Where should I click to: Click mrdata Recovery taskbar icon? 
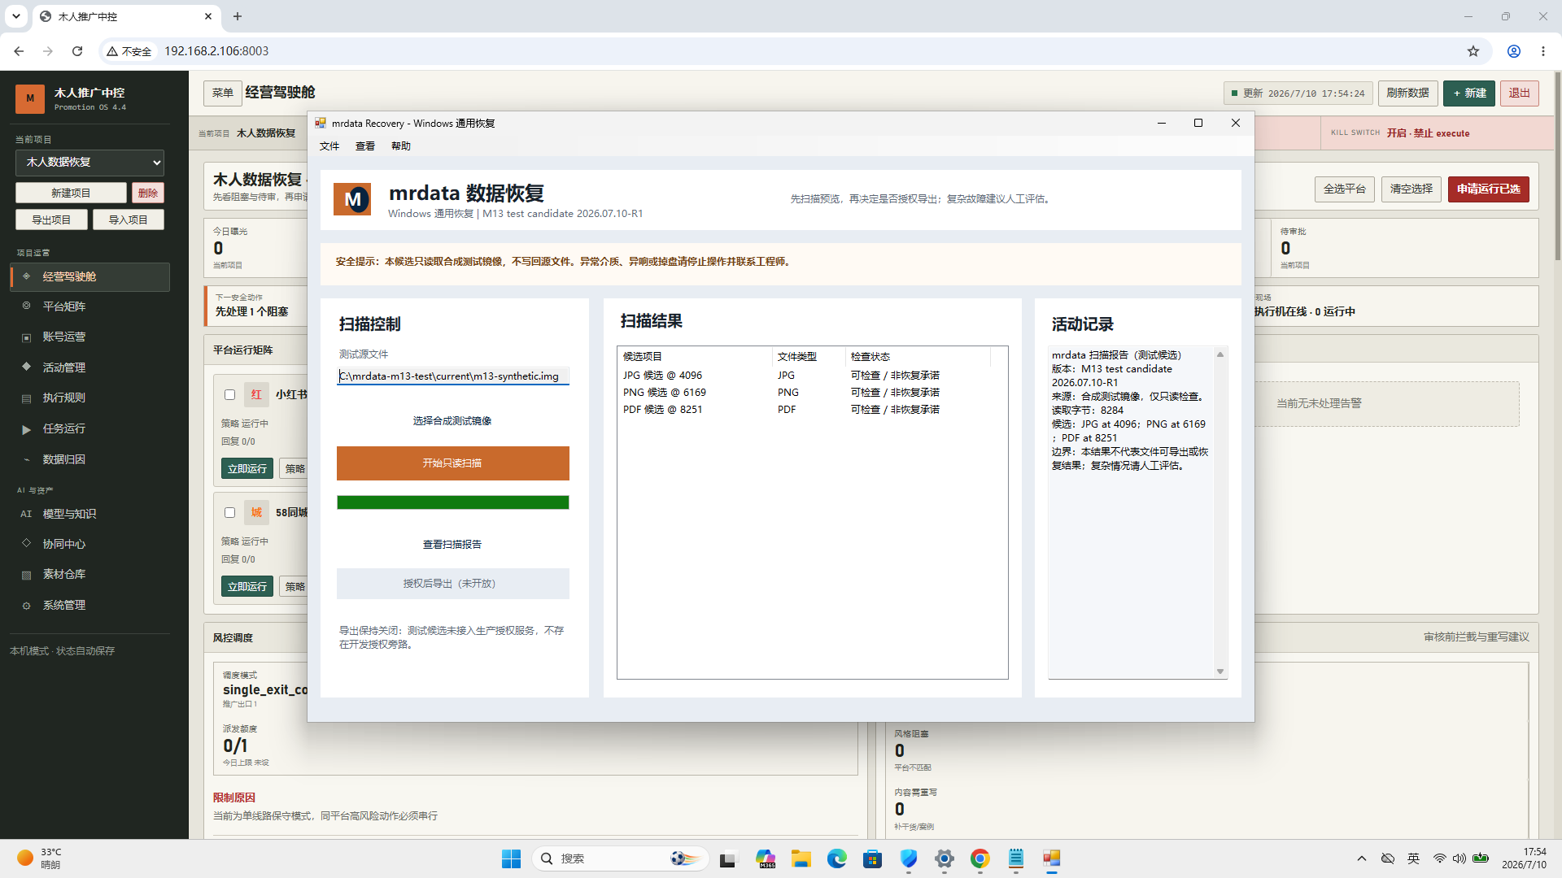tap(1052, 858)
